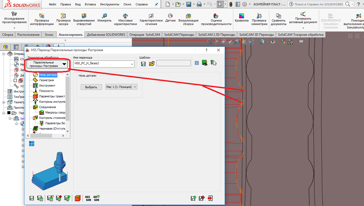364x206 pixels.
Task: Select Ноль детали tree item
Action: pos(48,75)
